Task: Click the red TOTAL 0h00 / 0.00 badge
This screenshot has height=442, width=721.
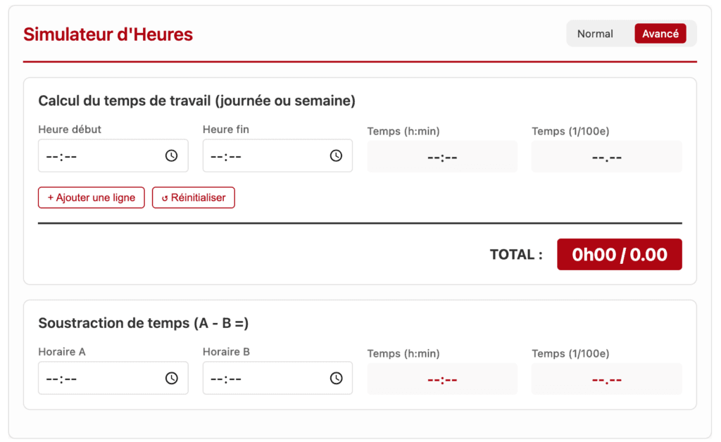Action: [x=620, y=254]
